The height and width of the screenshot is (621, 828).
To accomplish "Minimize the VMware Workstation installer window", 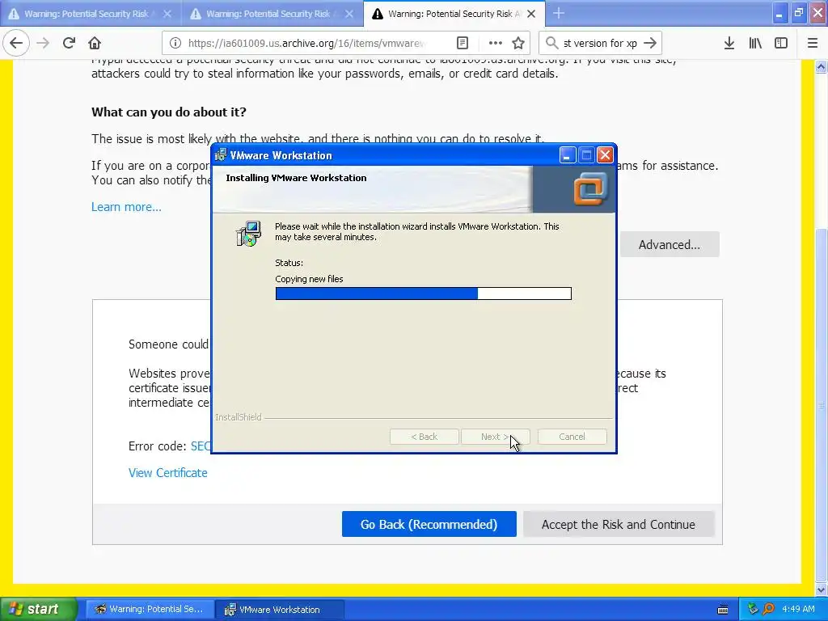I will 567,155.
